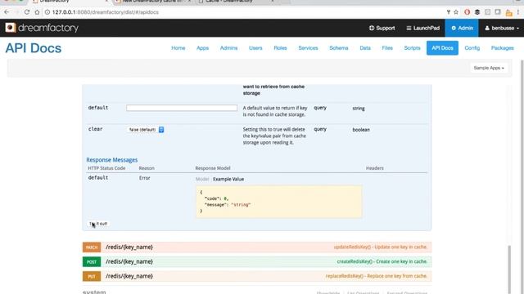
Task: Click the orange extension icon in toolbar
Action: click(x=508, y=13)
